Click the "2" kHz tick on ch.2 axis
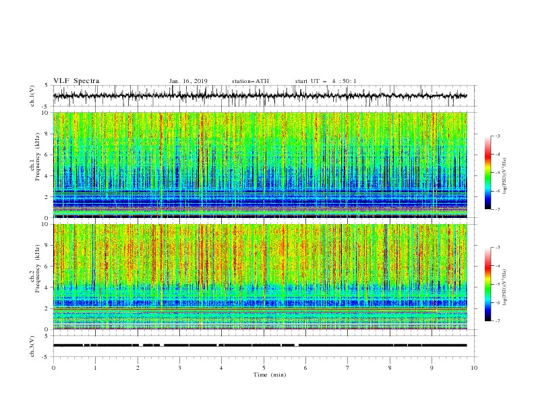The width and height of the screenshot is (534, 413). click(x=47, y=308)
